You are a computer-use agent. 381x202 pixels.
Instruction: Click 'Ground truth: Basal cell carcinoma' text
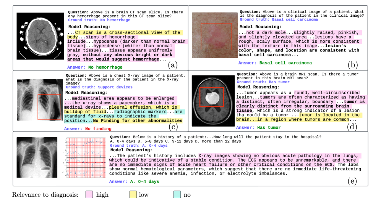[x=279, y=19]
